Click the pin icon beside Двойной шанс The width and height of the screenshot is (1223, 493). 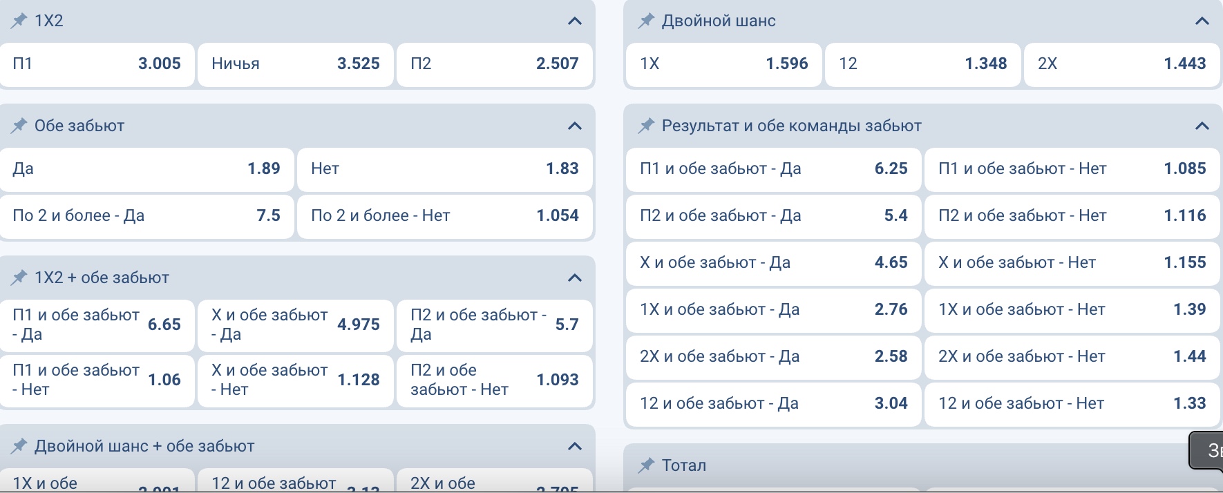click(x=645, y=20)
